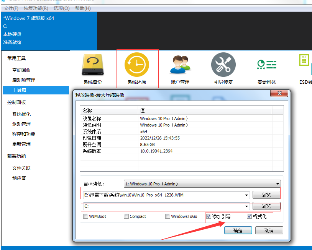Enable the WindowsToGo checkbox

click(x=167, y=216)
